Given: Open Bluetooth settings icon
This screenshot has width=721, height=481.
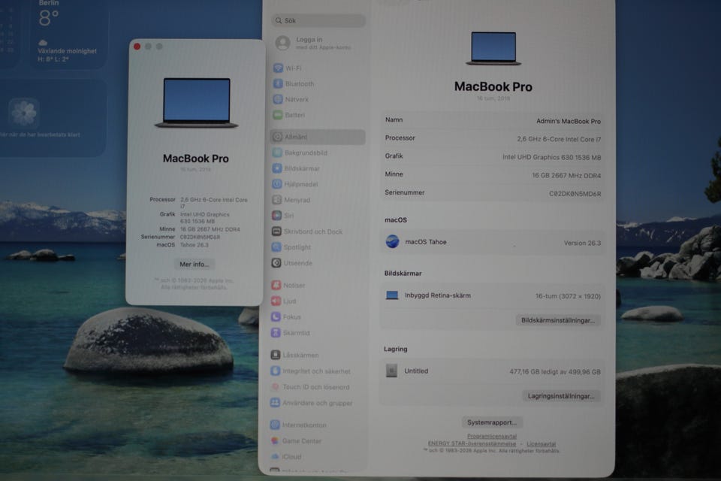Looking at the screenshot, I should 278,83.
